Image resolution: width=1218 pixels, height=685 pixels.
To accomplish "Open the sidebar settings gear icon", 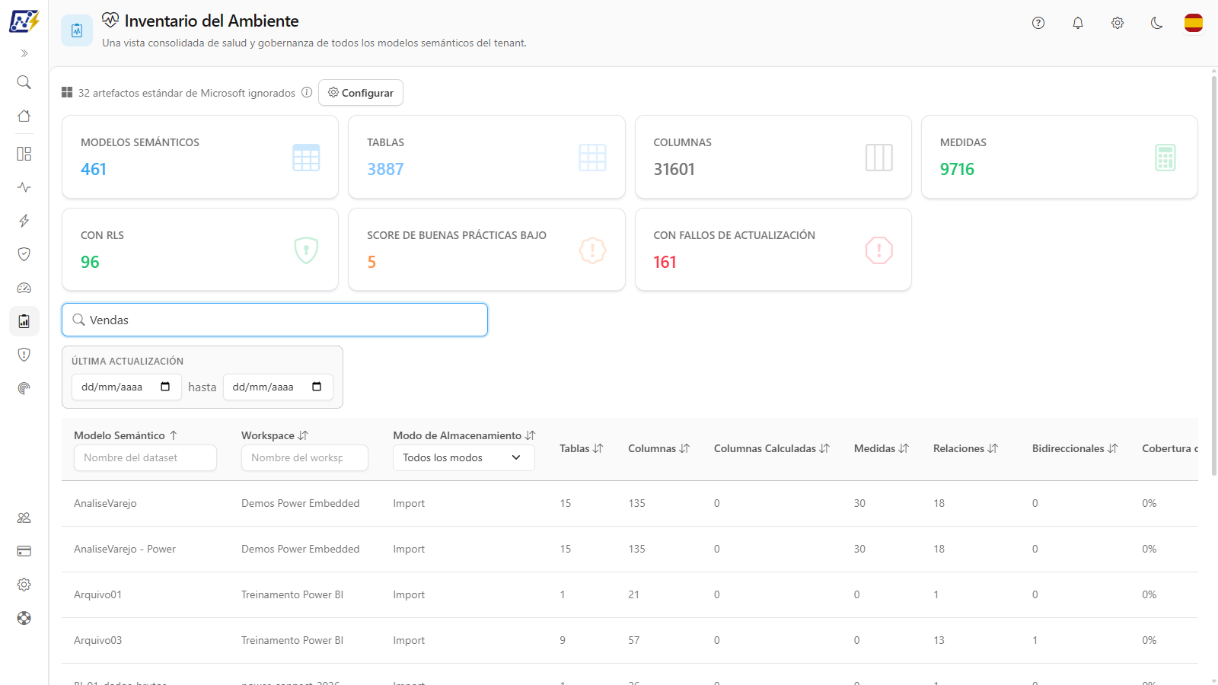I will click(24, 585).
